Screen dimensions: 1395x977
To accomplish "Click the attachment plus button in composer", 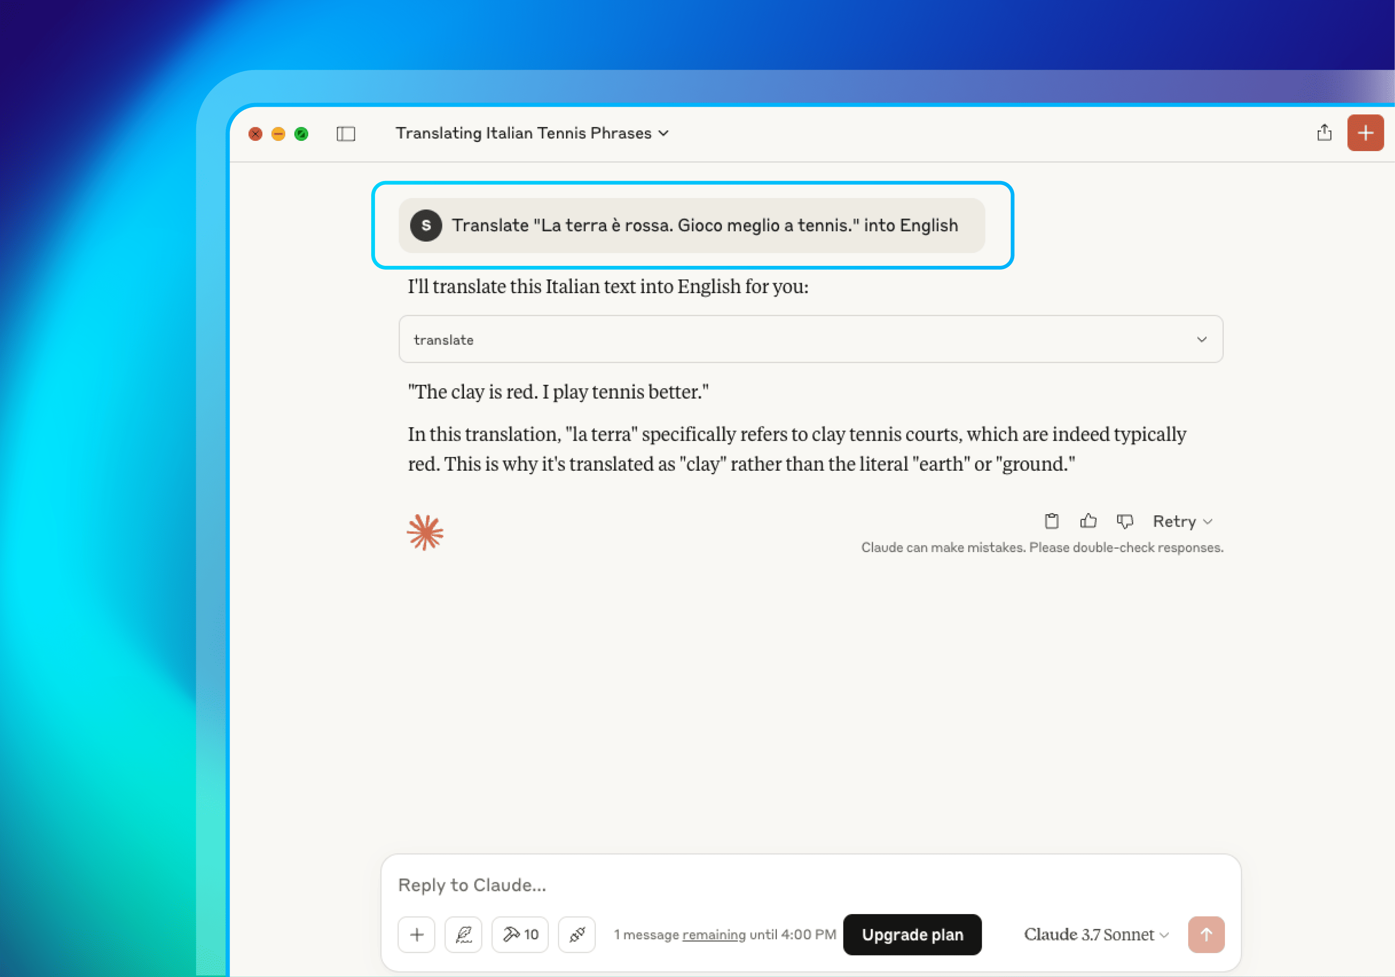I will coord(416,935).
